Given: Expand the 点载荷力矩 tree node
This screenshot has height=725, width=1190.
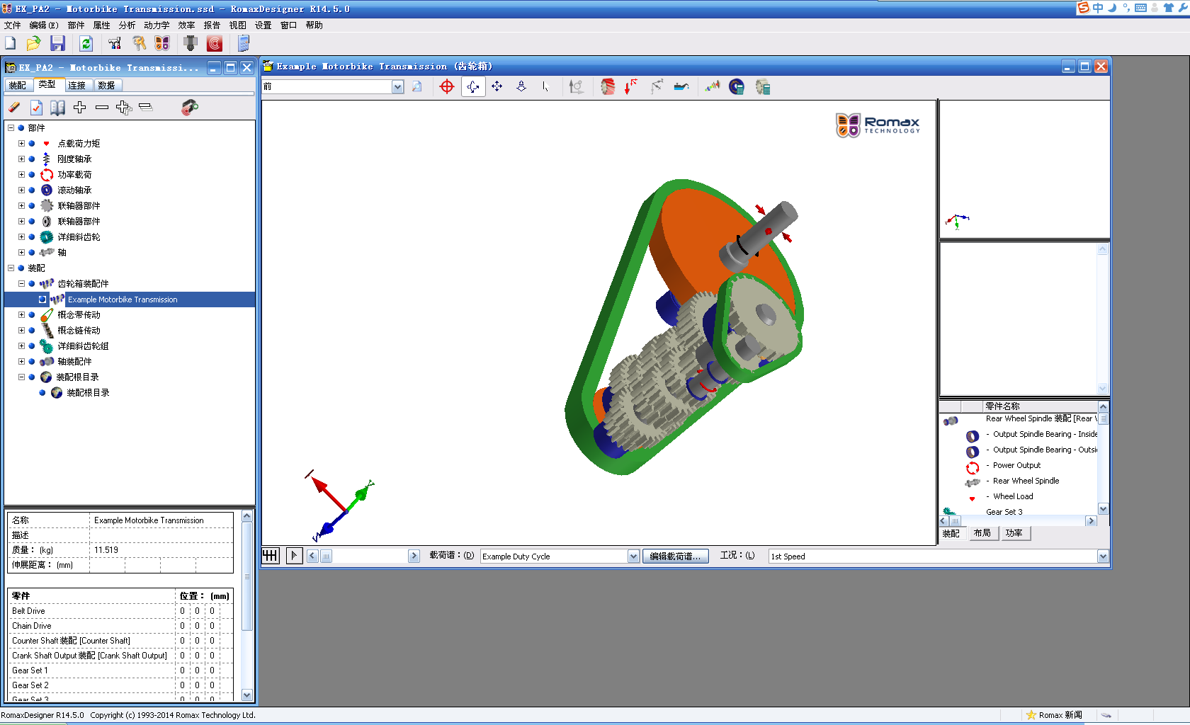Looking at the screenshot, I should pyautogui.click(x=21, y=144).
